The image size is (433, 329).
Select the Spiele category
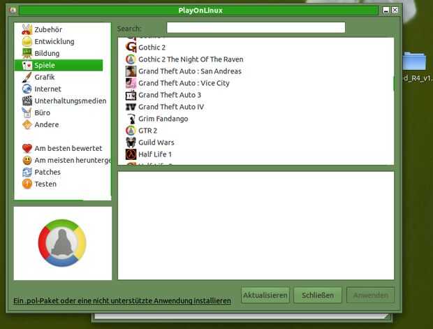(x=59, y=65)
